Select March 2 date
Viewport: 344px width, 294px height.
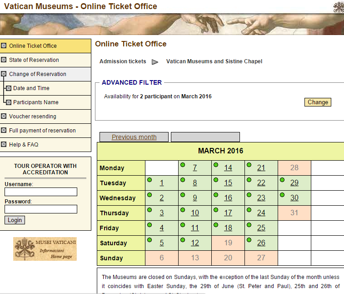point(162,198)
